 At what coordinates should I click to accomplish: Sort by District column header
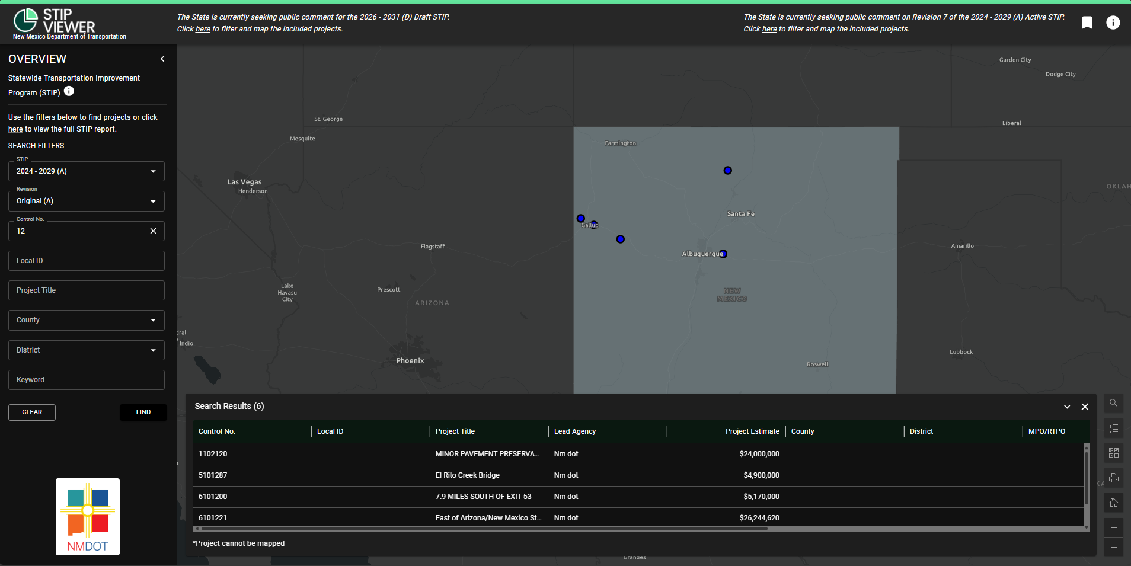point(963,431)
